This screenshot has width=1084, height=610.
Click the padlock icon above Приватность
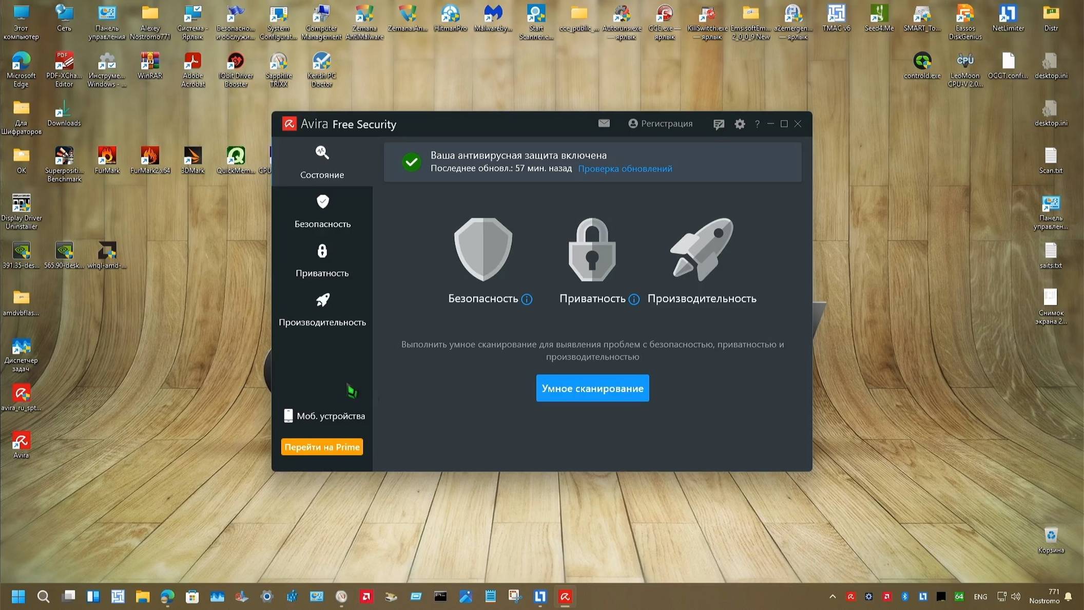pos(591,250)
